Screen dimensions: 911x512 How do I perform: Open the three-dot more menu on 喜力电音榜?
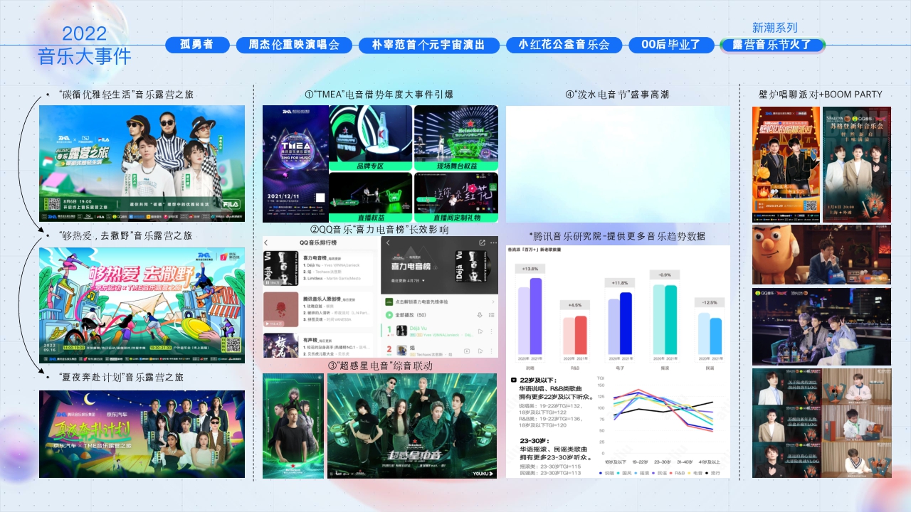pos(494,242)
